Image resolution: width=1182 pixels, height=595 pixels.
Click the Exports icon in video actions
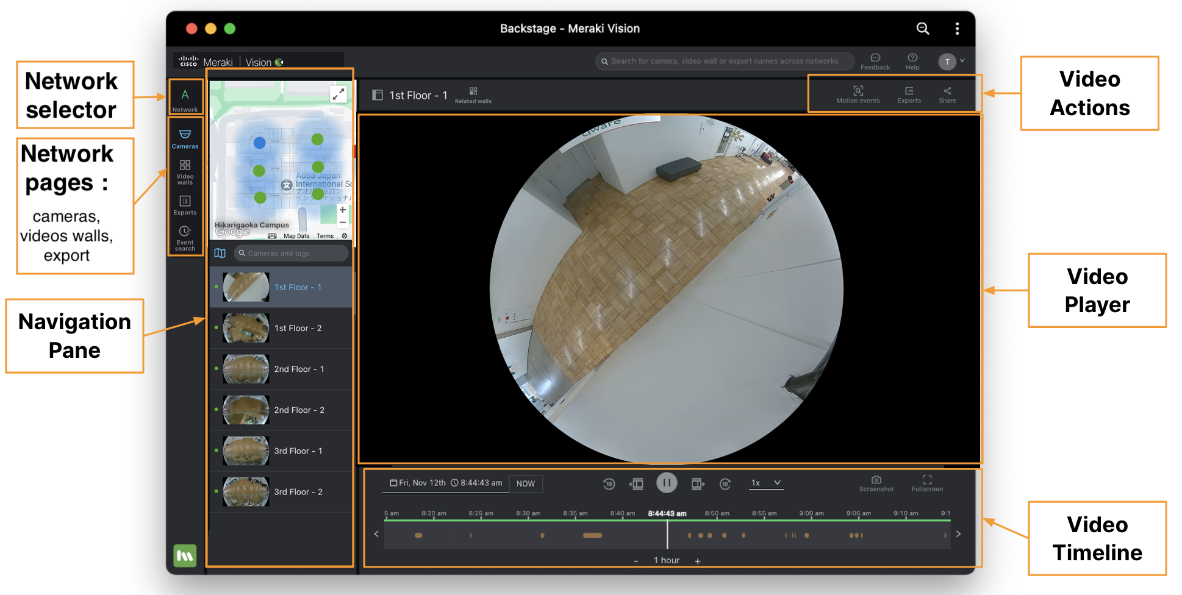(x=909, y=94)
